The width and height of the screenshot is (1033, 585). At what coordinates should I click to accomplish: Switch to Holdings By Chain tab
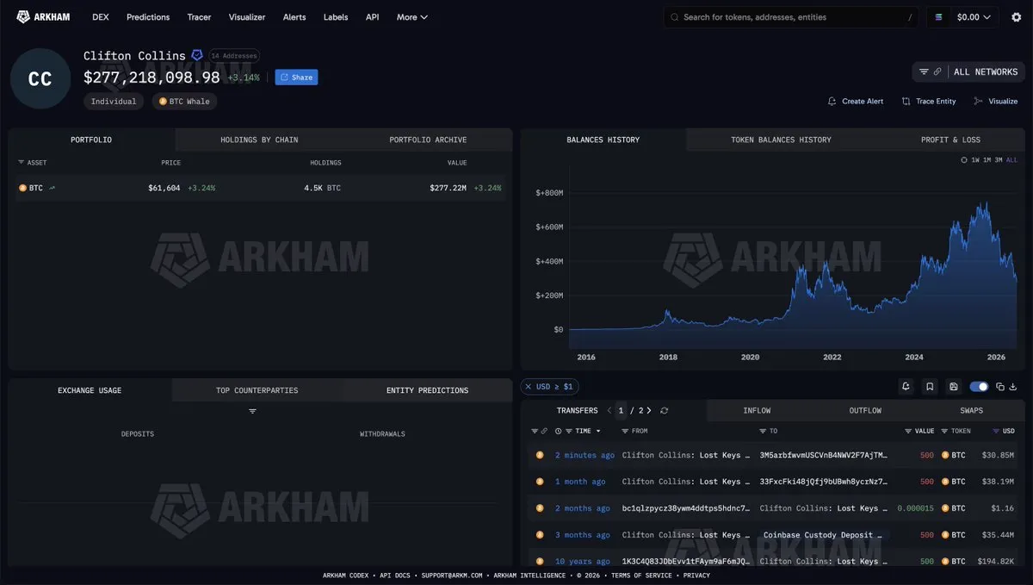pyautogui.click(x=259, y=140)
